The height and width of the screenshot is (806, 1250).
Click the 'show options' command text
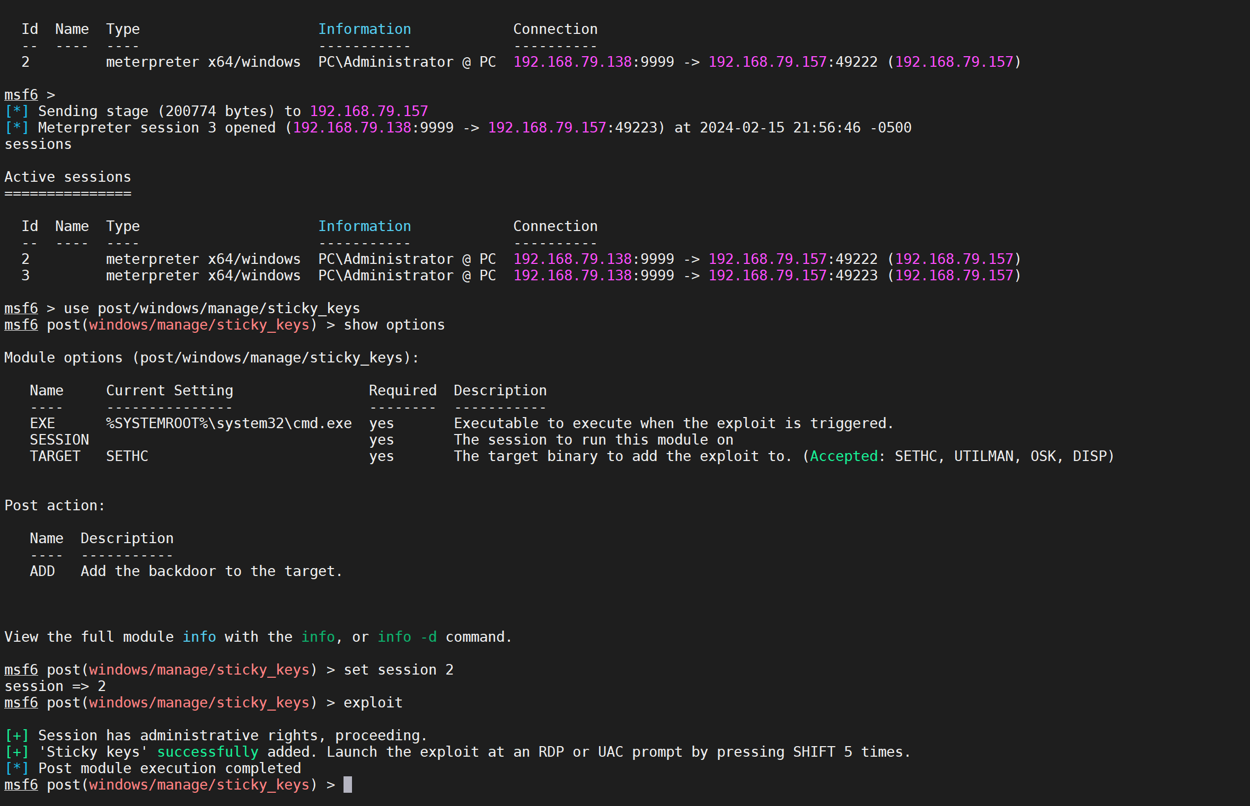[x=394, y=325]
